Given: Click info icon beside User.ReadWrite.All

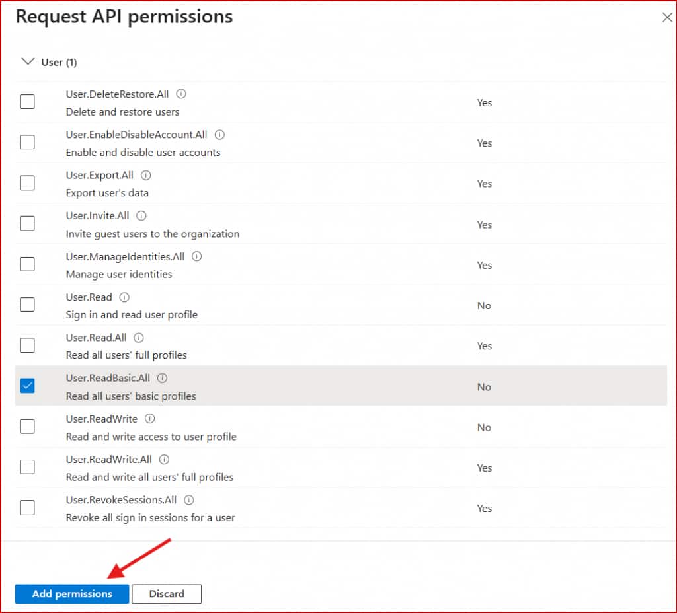Looking at the screenshot, I should click(165, 460).
